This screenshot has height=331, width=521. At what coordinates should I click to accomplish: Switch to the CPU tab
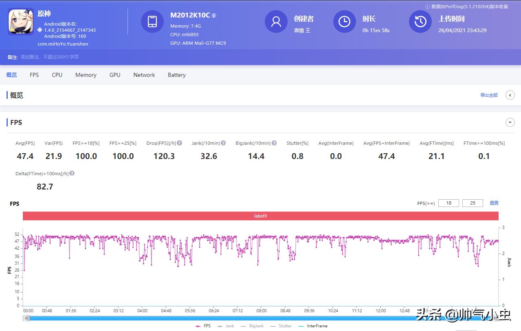(57, 75)
